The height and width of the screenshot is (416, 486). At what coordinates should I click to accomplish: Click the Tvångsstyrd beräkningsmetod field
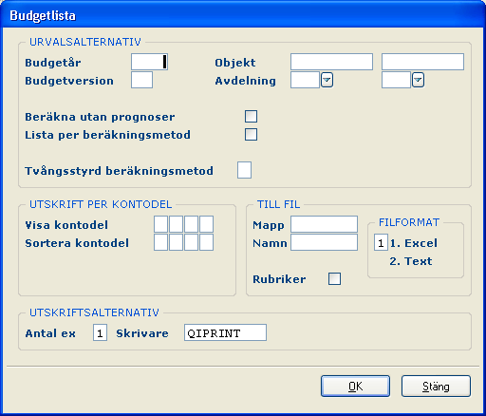244,170
